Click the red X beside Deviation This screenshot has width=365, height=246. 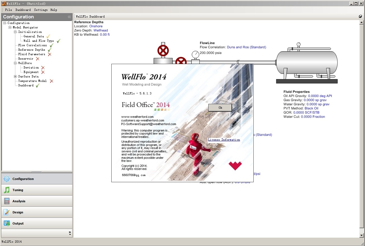pyautogui.click(x=43, y=68)
